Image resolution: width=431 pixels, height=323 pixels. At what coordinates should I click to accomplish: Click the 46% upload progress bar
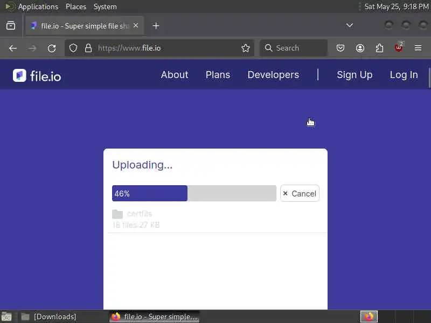click(194, 193)
